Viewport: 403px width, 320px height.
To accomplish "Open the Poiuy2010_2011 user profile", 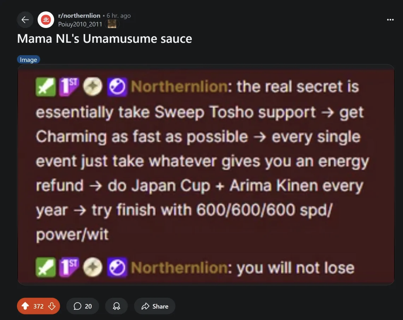I will (80, 24).
